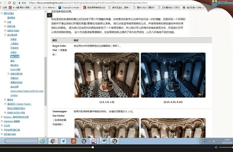The image size is (233, 152).
Task: Expand the 照明环境 tree node
Action: (x=5, y=26)
